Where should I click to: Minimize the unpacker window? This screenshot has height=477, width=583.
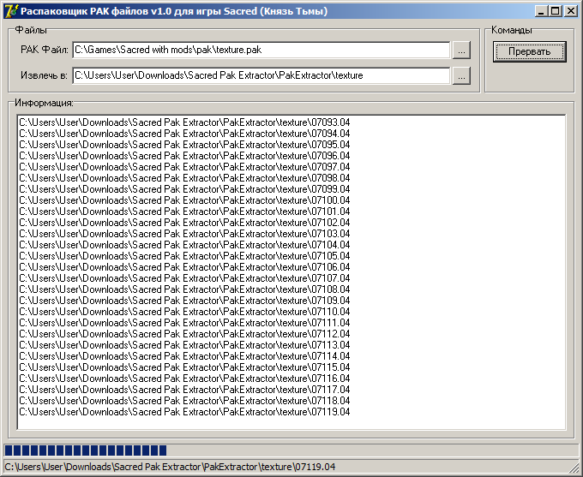click(541, 11)
